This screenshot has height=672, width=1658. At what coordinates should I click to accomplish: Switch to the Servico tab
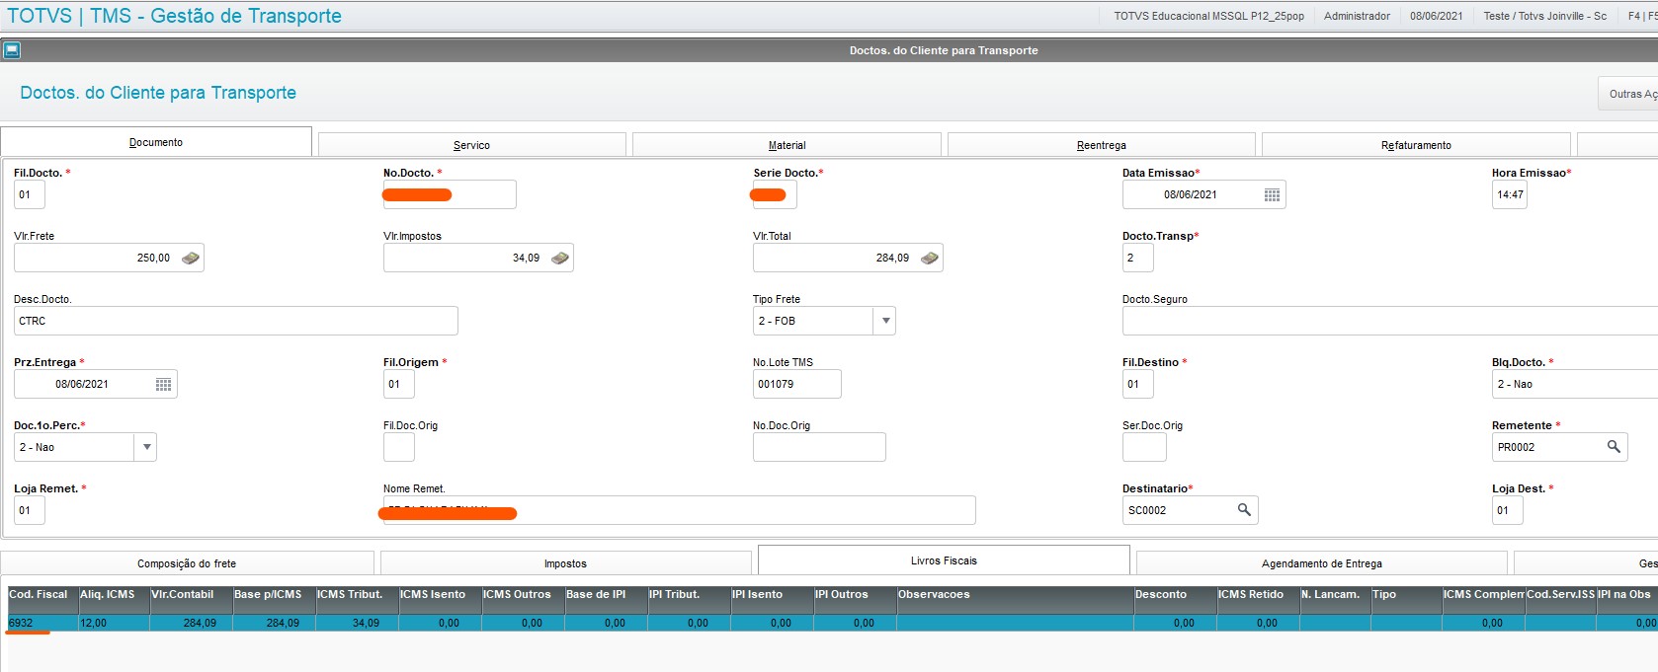(x=471, y=145)
